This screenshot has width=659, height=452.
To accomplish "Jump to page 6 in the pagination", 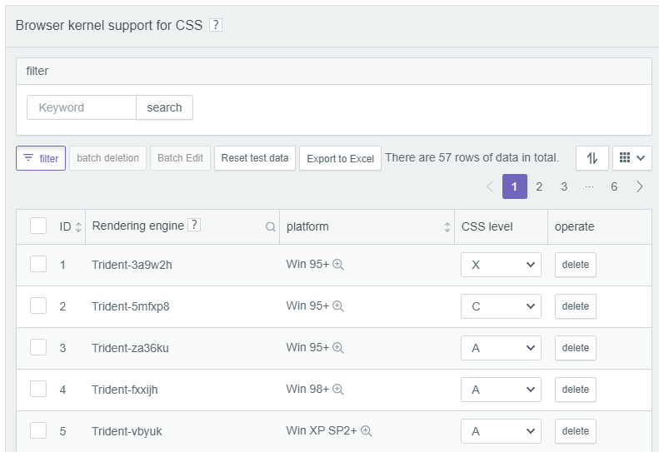I will pyautogui.click(x=614, y=186).
